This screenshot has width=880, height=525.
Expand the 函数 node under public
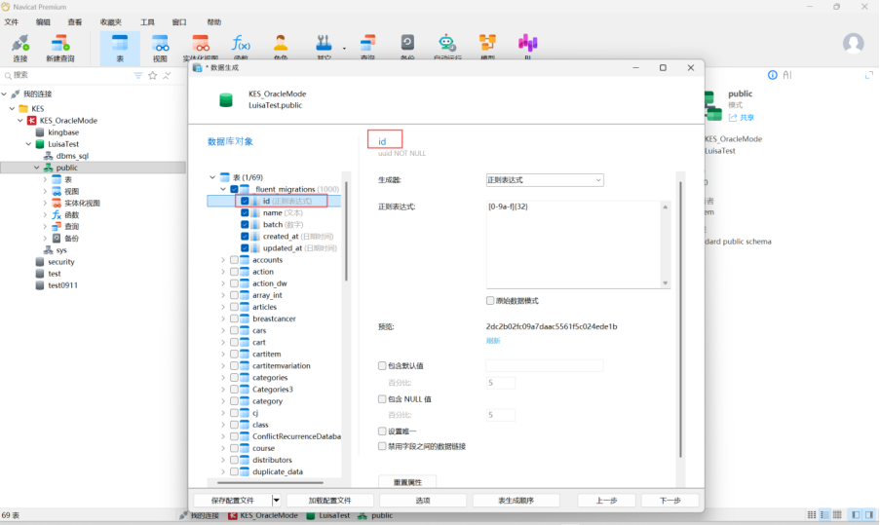click(x=45, y=214)
